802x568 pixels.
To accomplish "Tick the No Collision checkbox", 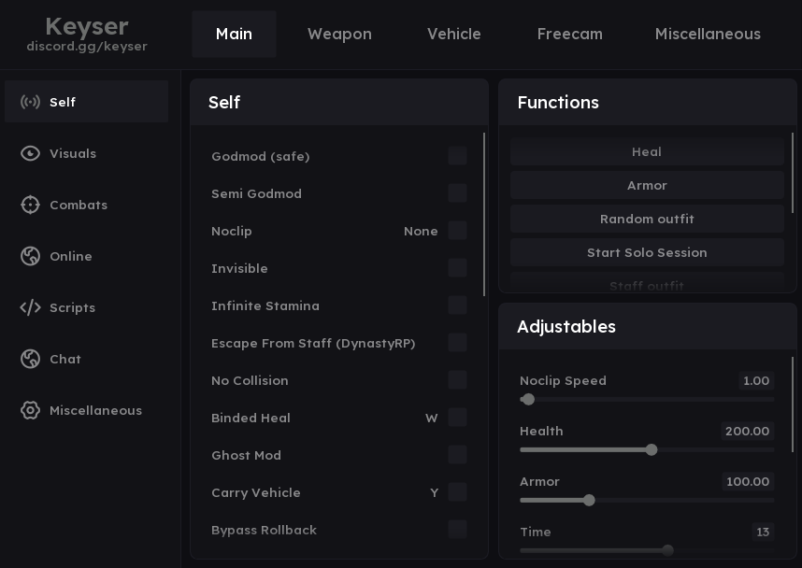I will (457, 380).
